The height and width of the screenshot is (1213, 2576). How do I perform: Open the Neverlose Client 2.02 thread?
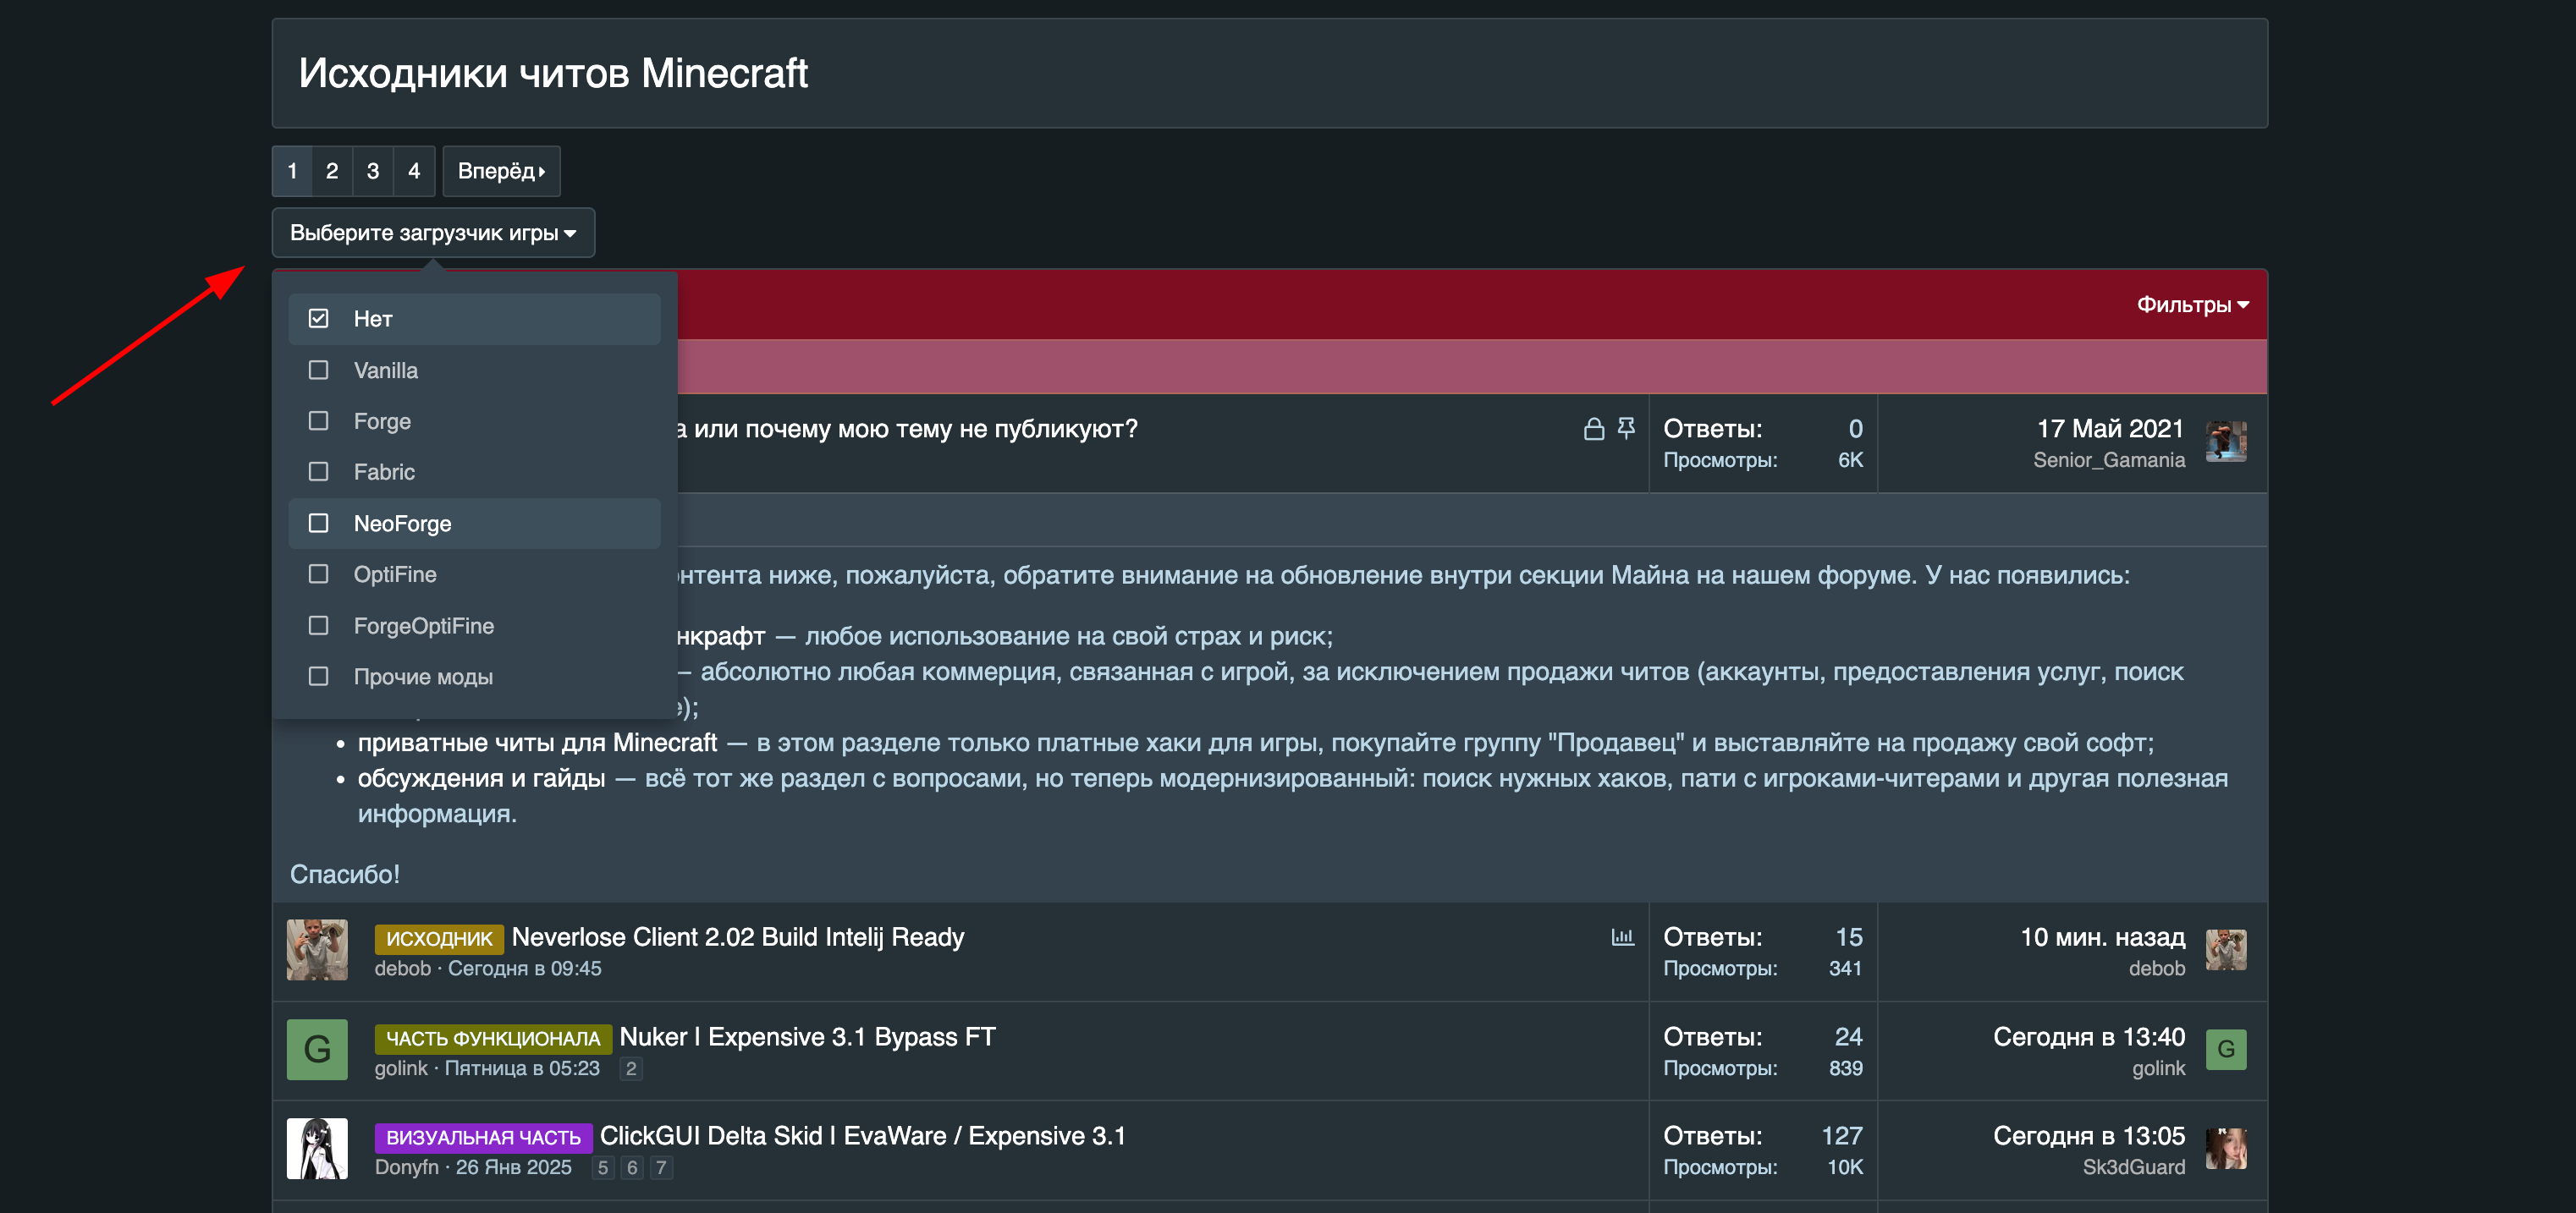[x=737, y=937]
